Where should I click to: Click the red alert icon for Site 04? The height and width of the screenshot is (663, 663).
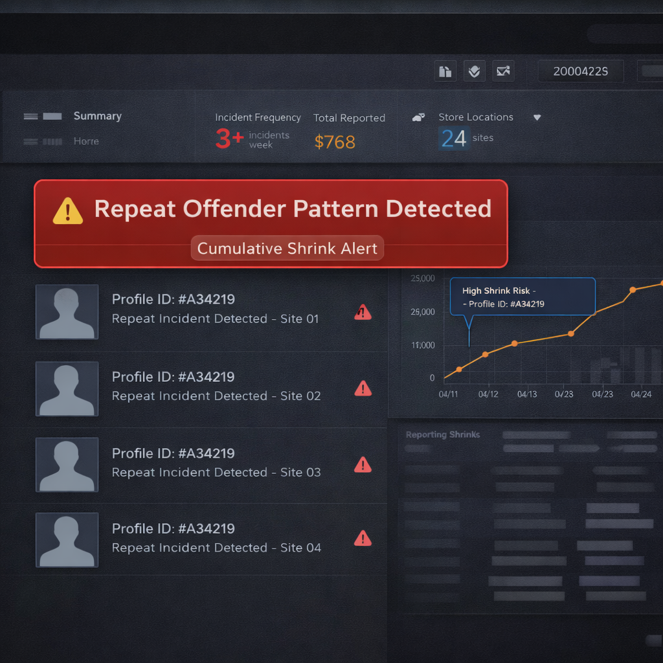coord(363,538)
